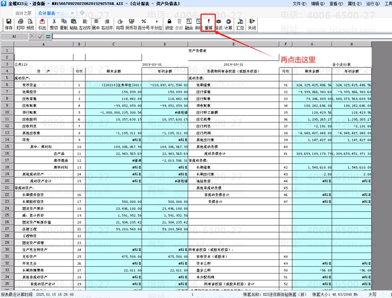Click the 流动资产合计 row label
Viewport: 392px width, 298px height.
[x=41, y=181]
